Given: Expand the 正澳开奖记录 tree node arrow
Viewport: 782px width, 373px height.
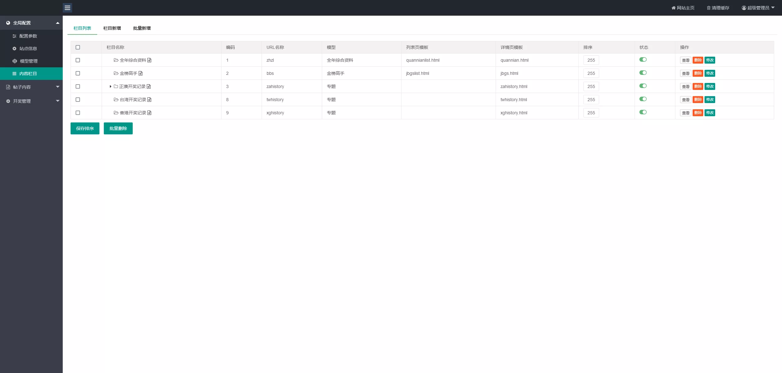Looking at the screenshot, I should pyautogui.click(x=110, y=86).
